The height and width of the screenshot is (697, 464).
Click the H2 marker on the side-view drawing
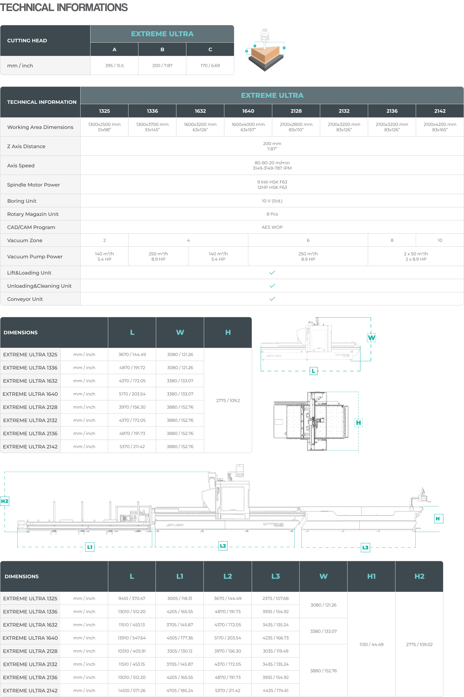5,501
